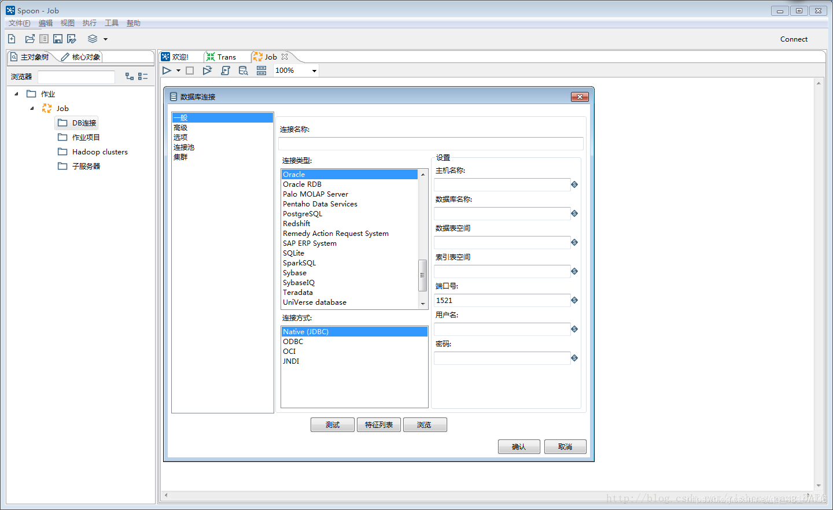Focus the 浏览器 search field
This screenshot has width=833, height=510.
pyautogui.click(x=76, y=77)
